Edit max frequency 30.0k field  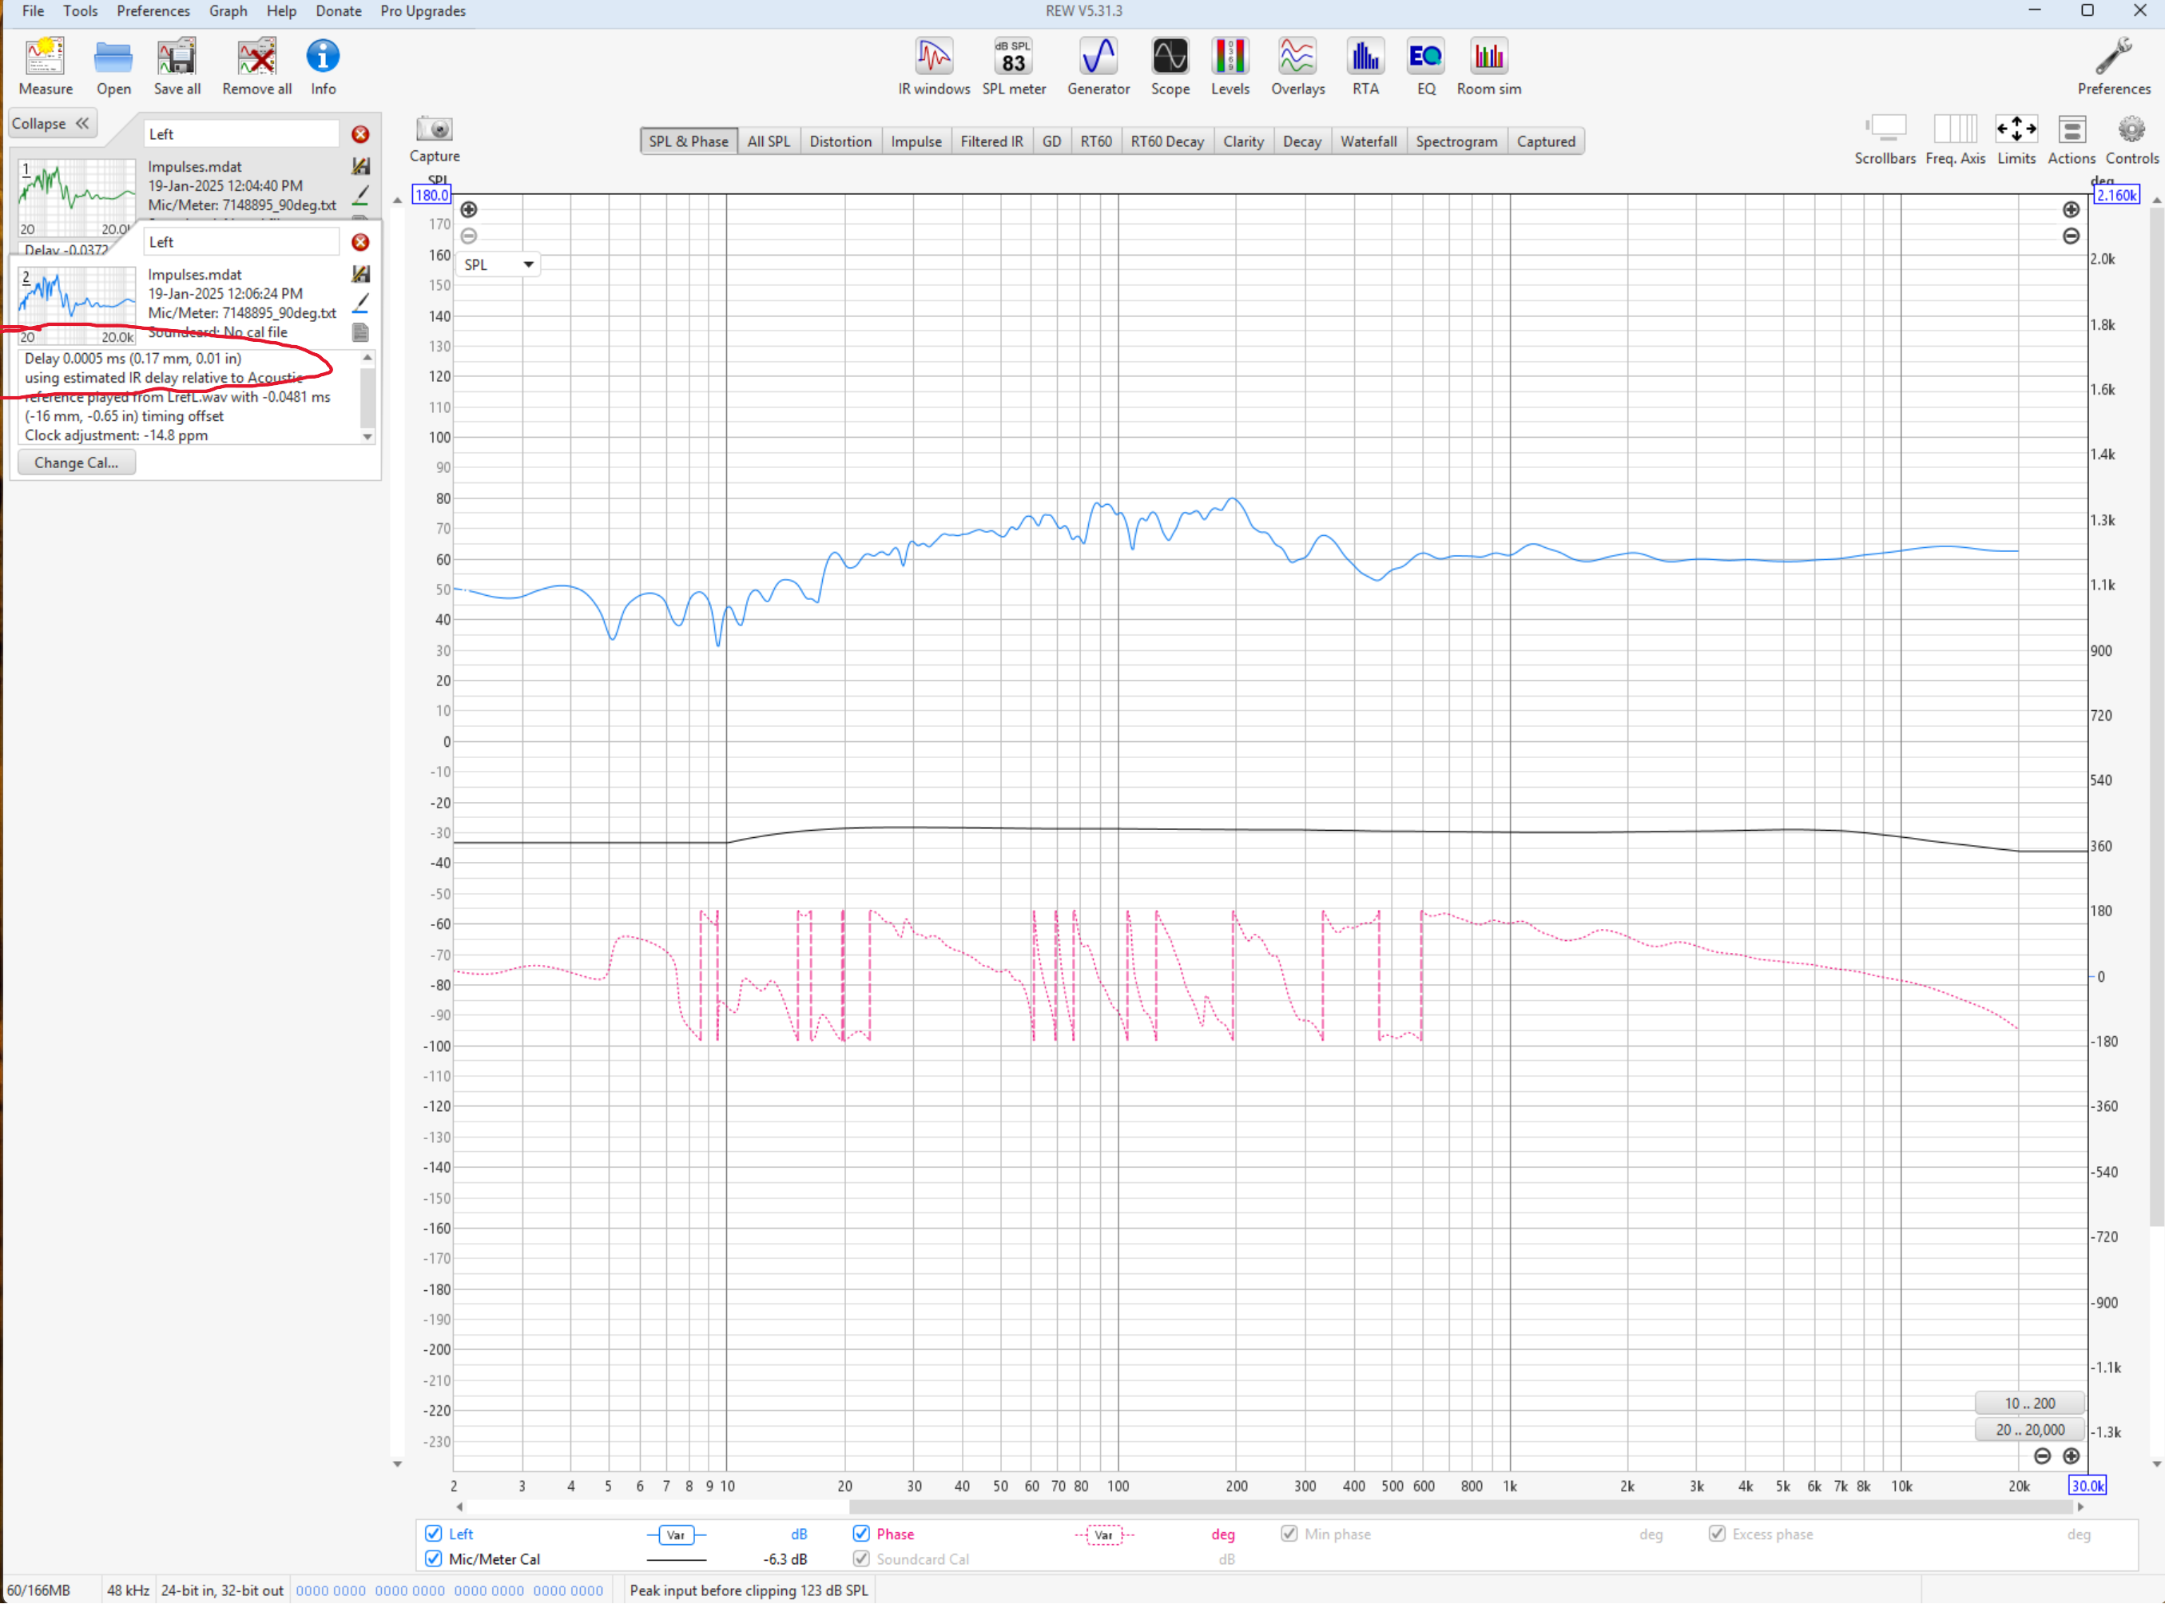click(2087, 1484)
